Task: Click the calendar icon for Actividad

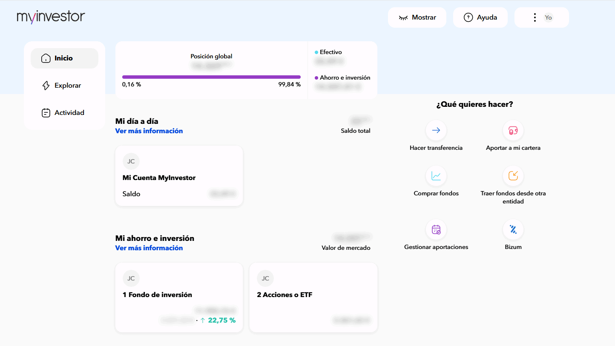Action: (x=46, y=113)
